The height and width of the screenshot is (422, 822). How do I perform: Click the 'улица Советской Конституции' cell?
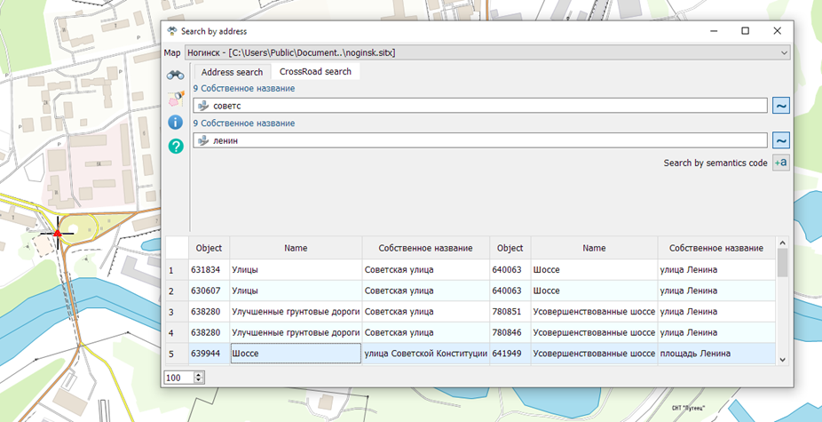425,354
